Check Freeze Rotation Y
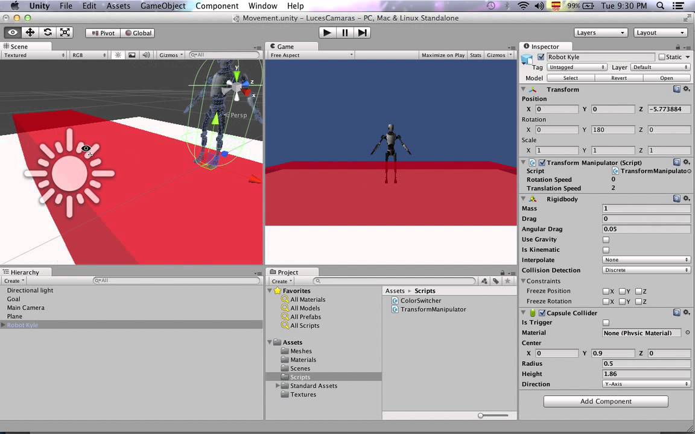This screenshot has width=695, height=434. click(x=623, y=301)
